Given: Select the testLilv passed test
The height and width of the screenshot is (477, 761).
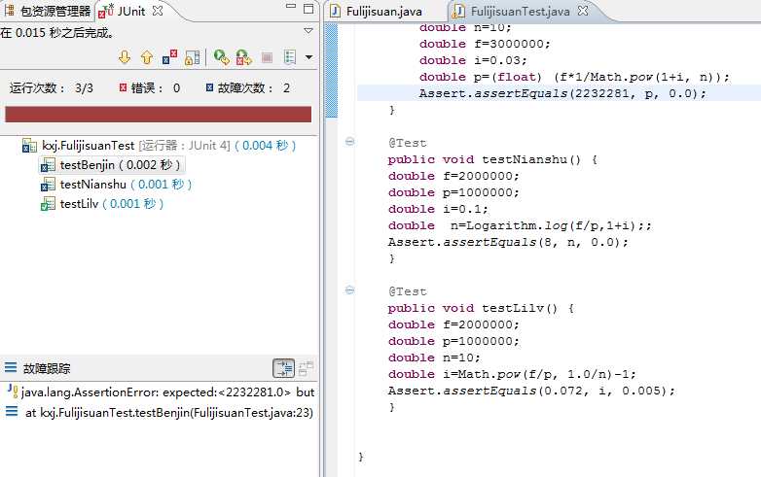Looking at the screenshot, I should [102, 204].
